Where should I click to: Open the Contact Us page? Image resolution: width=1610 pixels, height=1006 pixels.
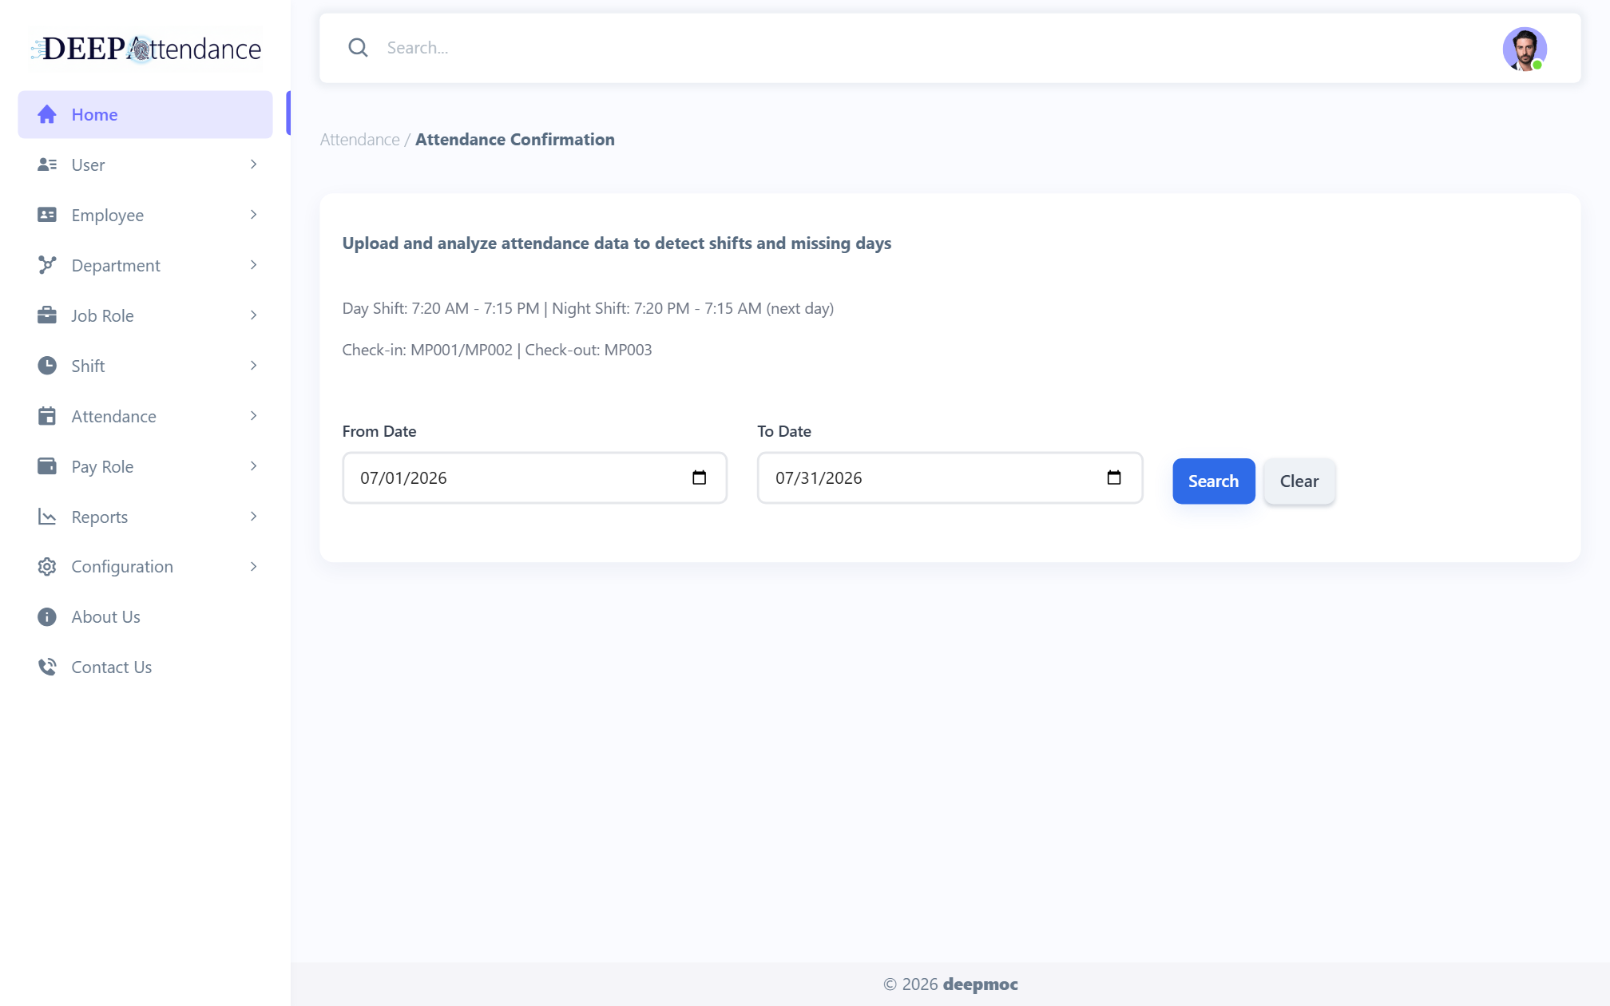(145, 667)
